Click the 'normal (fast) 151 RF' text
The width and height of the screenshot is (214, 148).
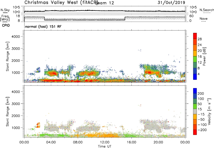point(43,26)
